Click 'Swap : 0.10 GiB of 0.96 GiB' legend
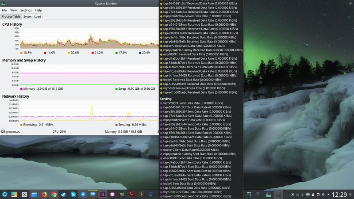The image size is (354, 199). (x=135, y=89)
